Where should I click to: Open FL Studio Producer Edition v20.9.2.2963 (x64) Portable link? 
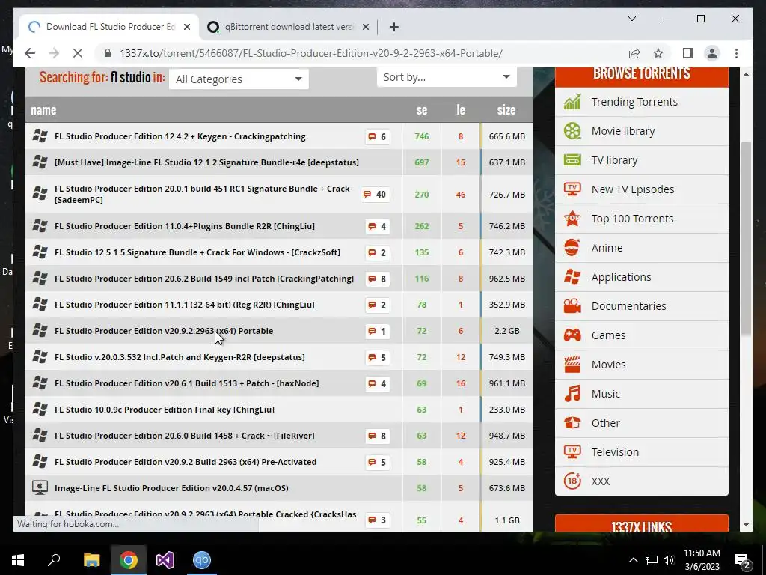pyautogui.click(x=164, y=331)
